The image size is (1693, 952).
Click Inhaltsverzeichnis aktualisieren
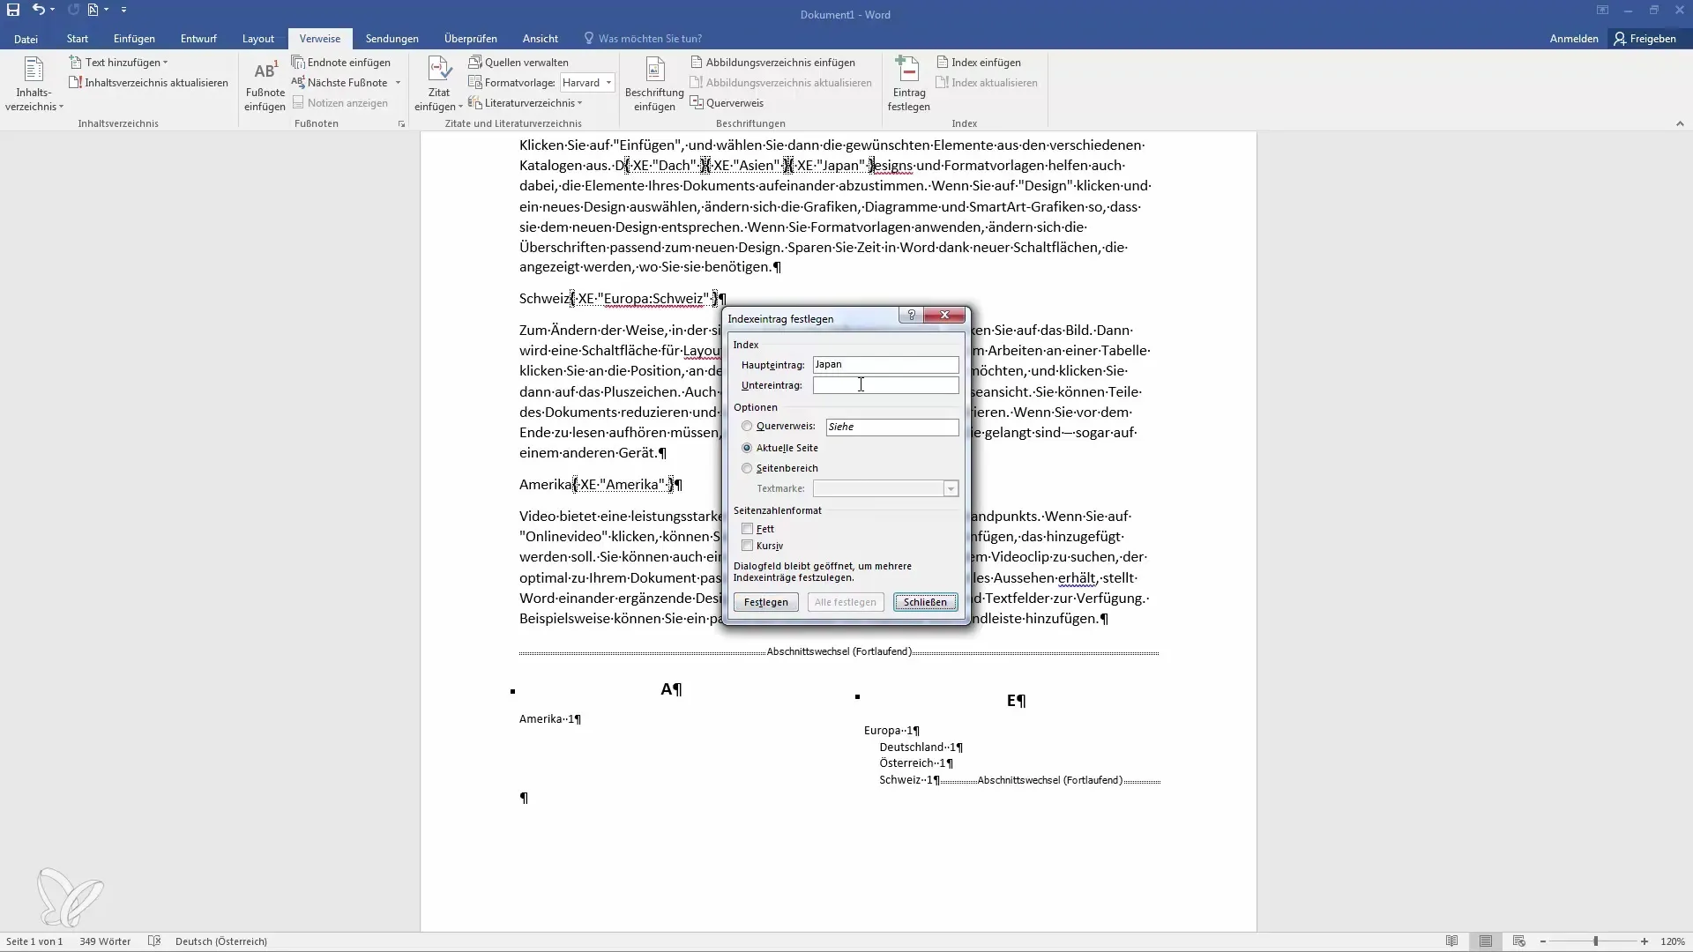[149, 83]
